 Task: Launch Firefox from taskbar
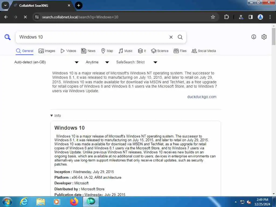click(x=74, y=202)
